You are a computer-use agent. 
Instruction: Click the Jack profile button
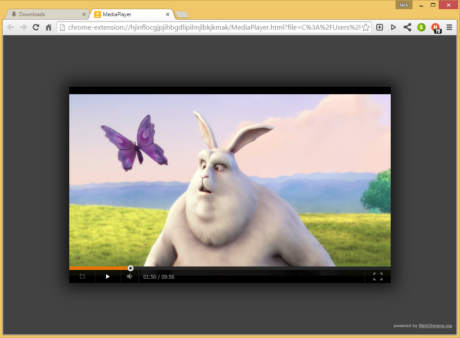[404, 5]
